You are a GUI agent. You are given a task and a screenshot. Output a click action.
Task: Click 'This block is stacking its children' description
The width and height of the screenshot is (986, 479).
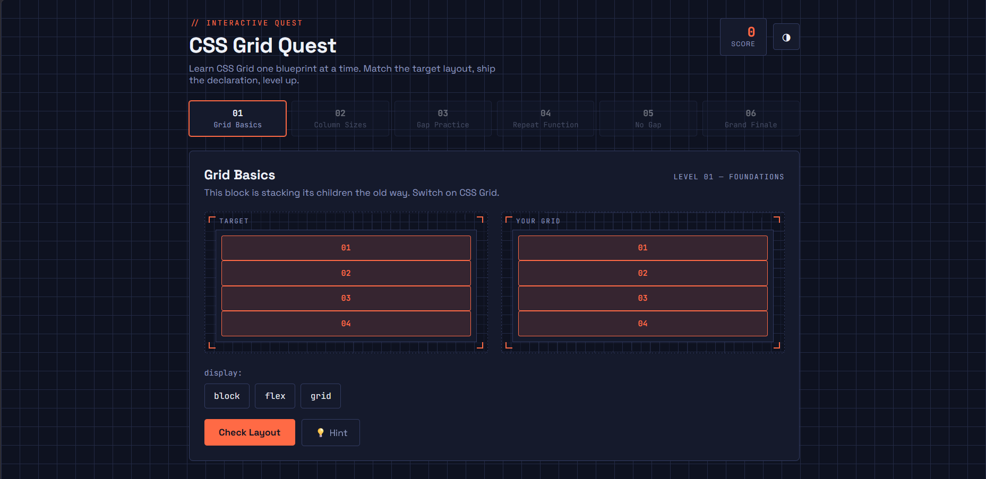click(x=351, y=193)
